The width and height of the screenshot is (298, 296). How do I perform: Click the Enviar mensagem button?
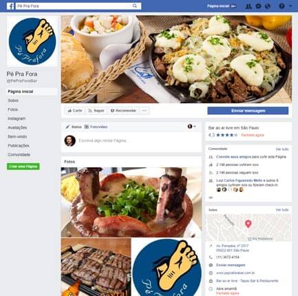click(248, 111)
